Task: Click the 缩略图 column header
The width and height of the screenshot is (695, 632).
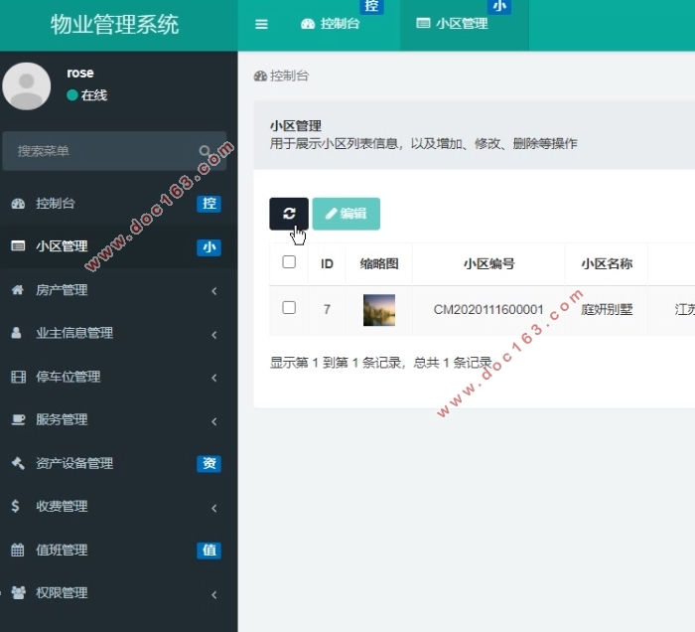Action: (379, 264)
